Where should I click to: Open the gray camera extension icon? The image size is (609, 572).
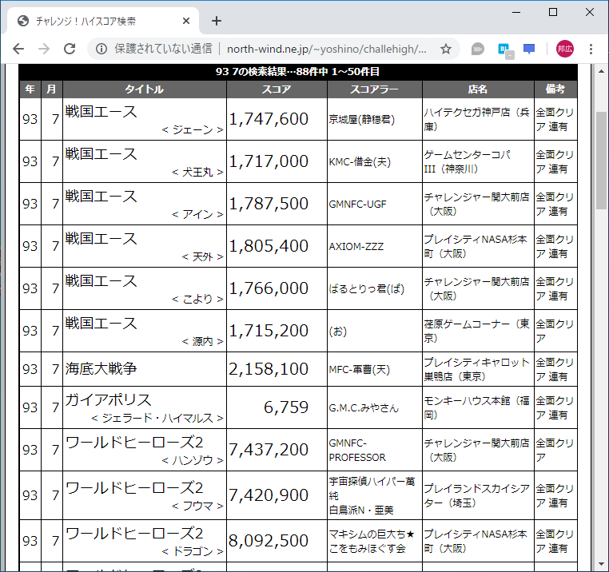(478, 50)
